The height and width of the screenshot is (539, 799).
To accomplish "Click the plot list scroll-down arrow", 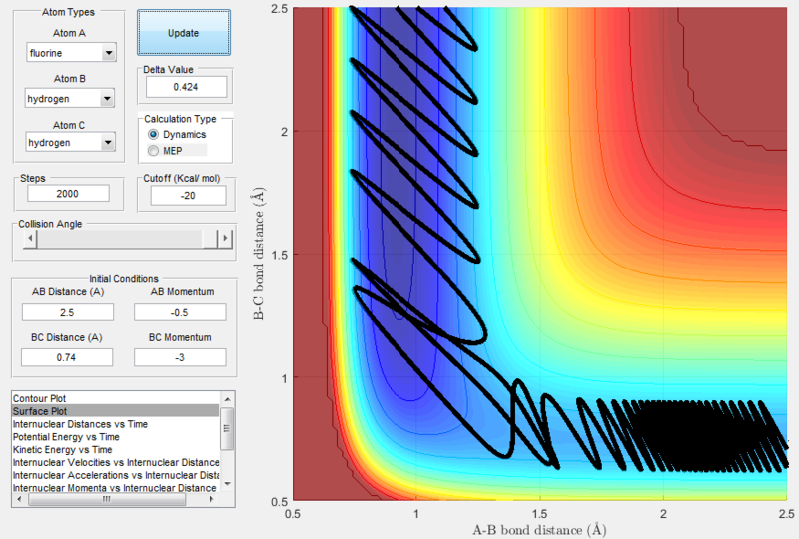I will pos(227,484).
